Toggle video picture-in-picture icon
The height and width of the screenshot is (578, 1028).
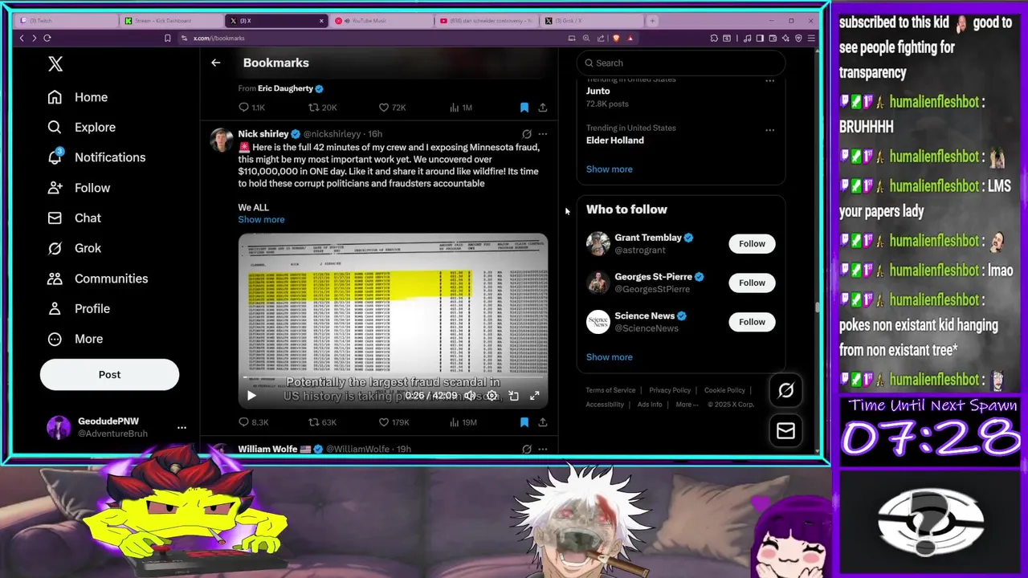[x=513, y=396]
